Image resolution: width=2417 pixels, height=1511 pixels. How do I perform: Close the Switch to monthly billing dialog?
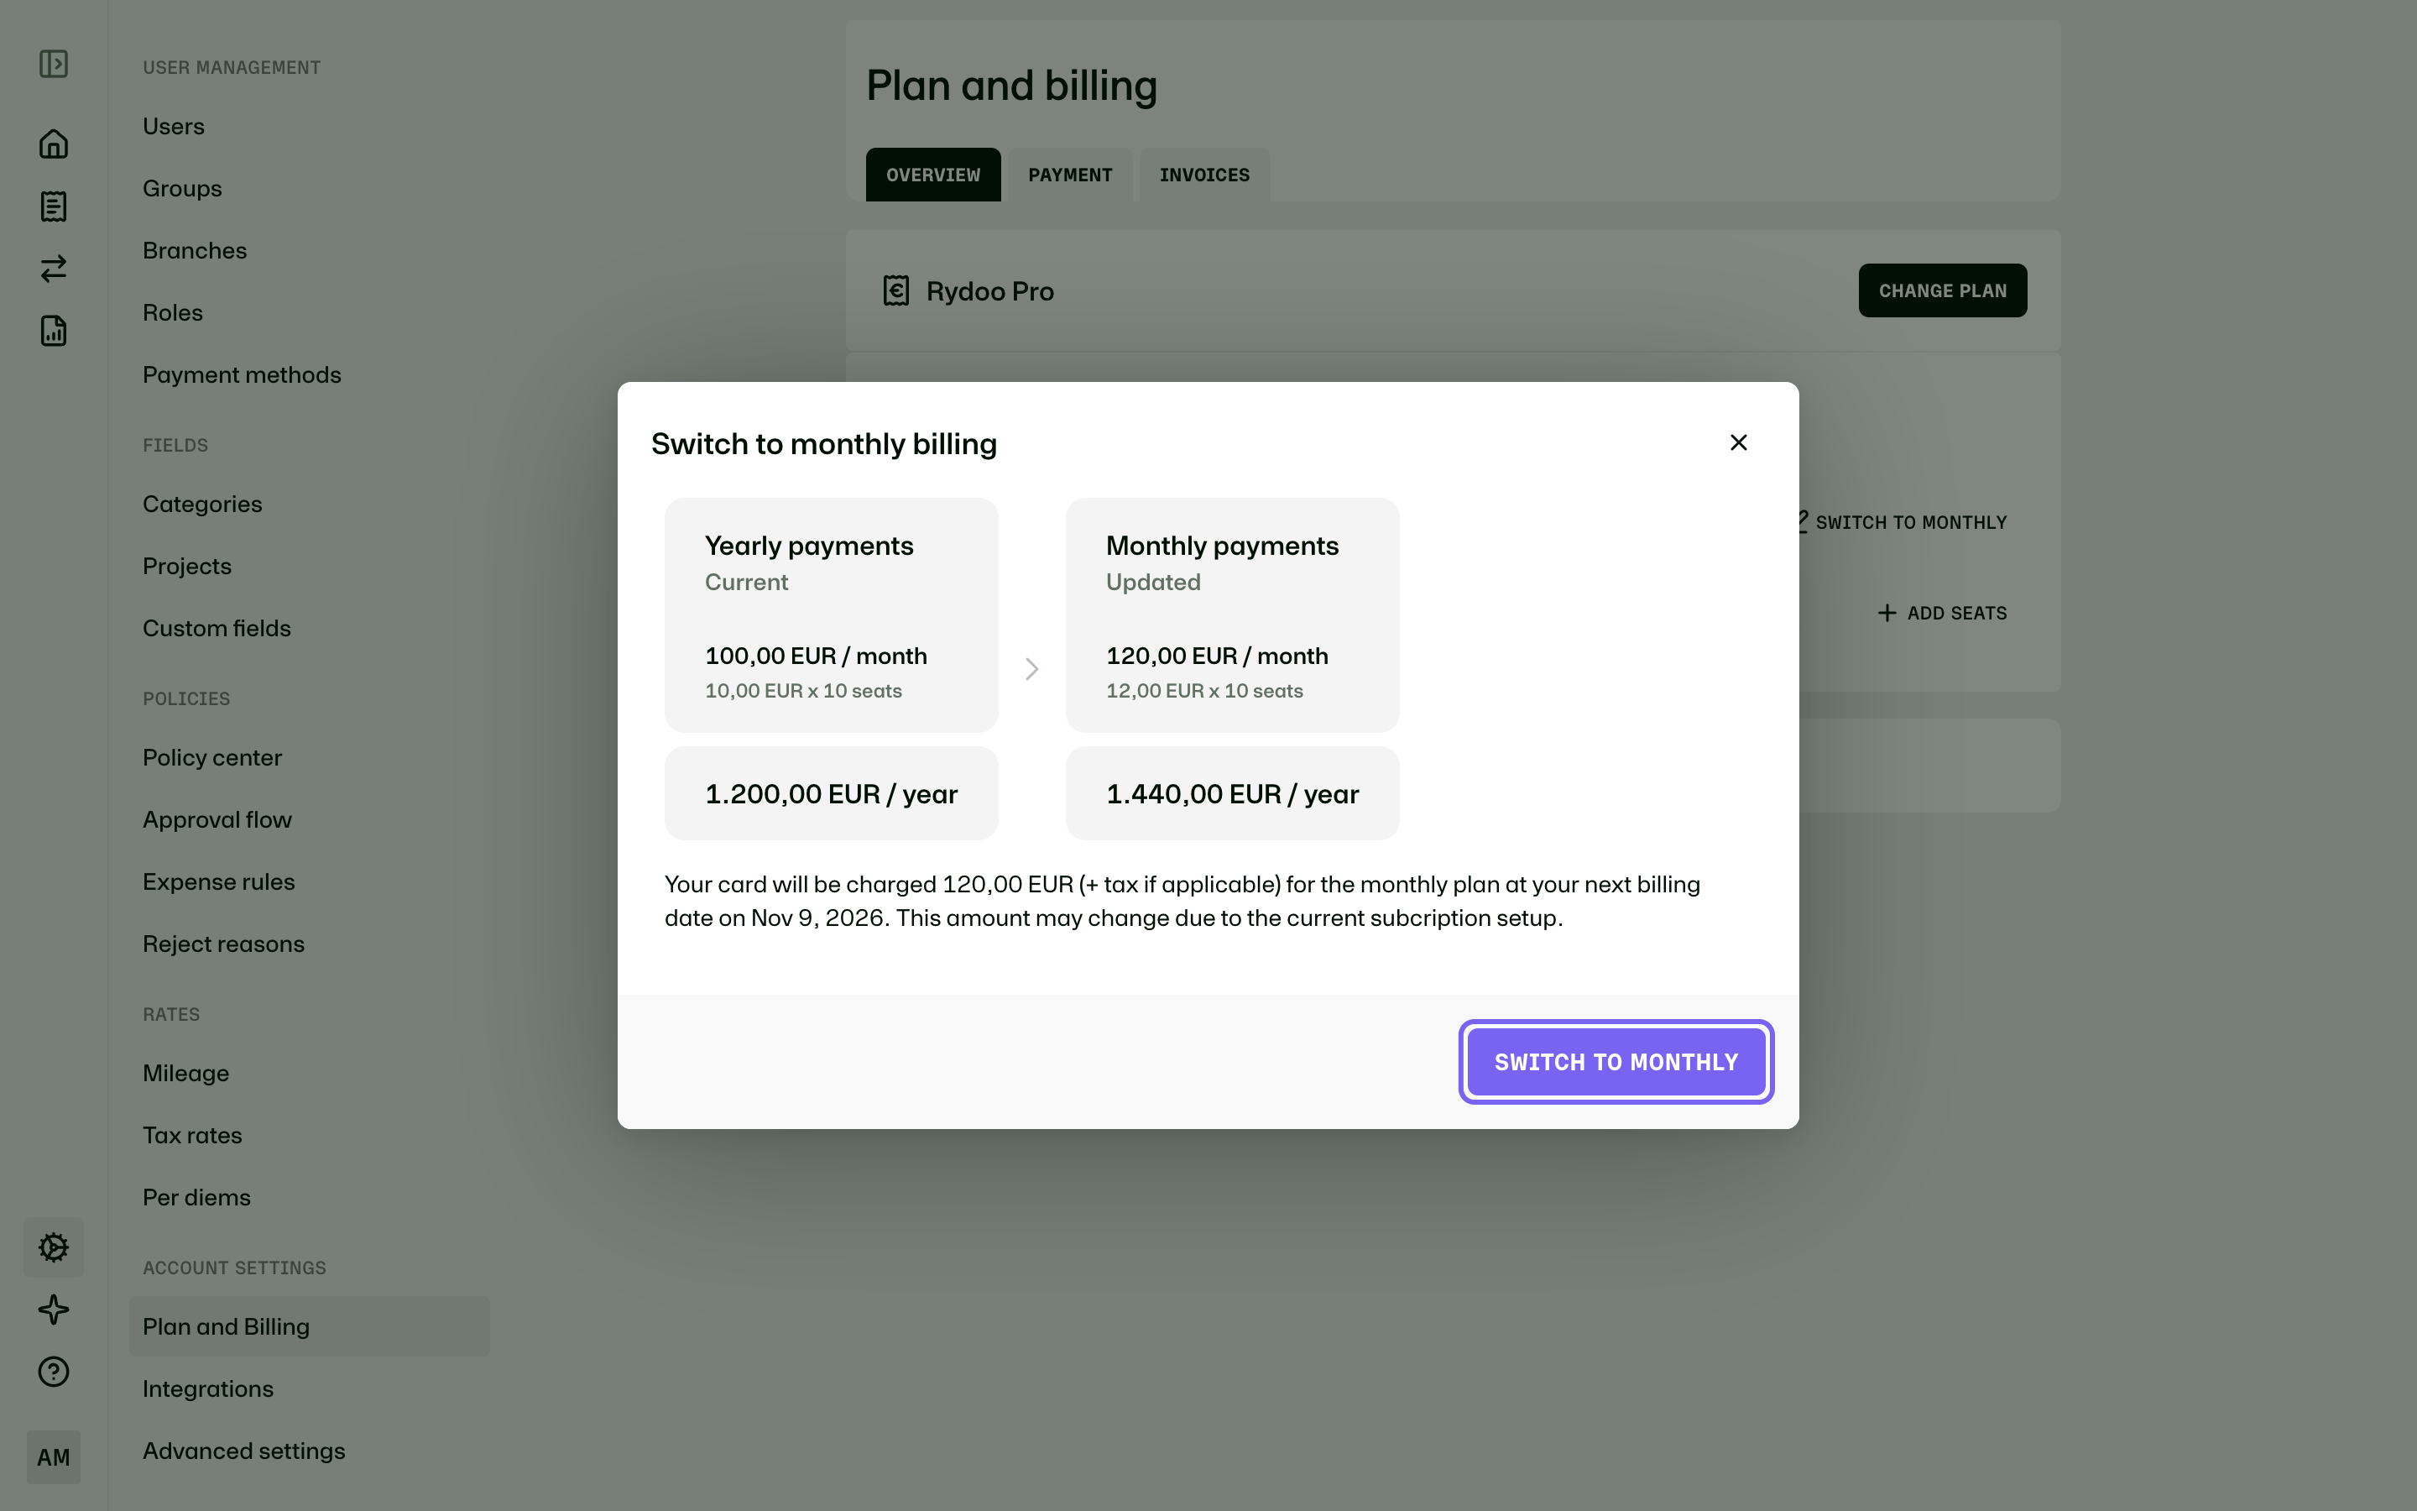point(1738,442)
